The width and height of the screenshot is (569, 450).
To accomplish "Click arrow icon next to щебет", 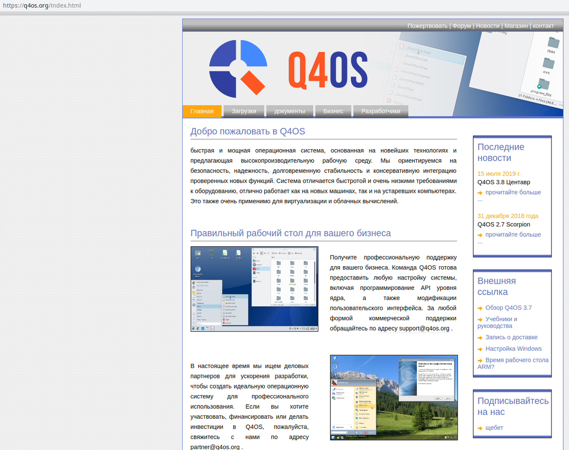I will point(480,428).
